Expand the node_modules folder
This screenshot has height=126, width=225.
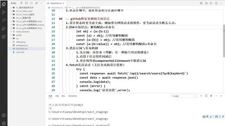(x=27, y=31)
